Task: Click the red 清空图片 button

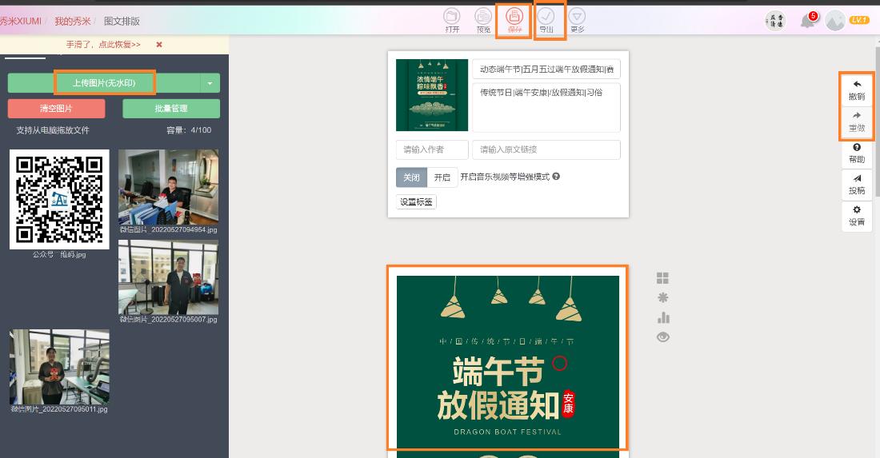Action: [x=56, y=109]
